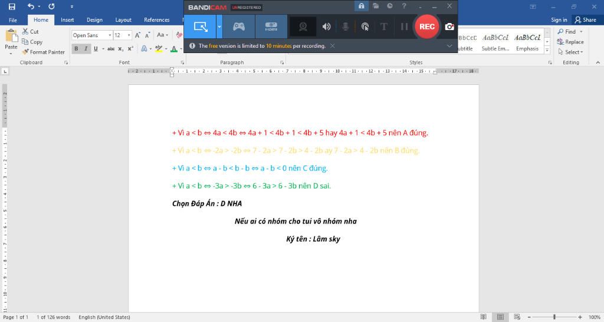Switch to the References tab
Image resolution: width=604 pixels, height=322 pixels.
(x=156, y=20)
